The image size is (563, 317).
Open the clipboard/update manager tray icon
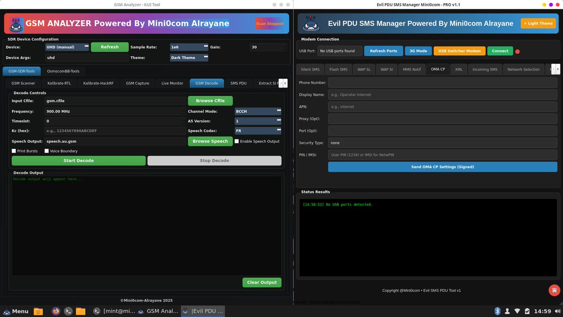click(527, 311)
